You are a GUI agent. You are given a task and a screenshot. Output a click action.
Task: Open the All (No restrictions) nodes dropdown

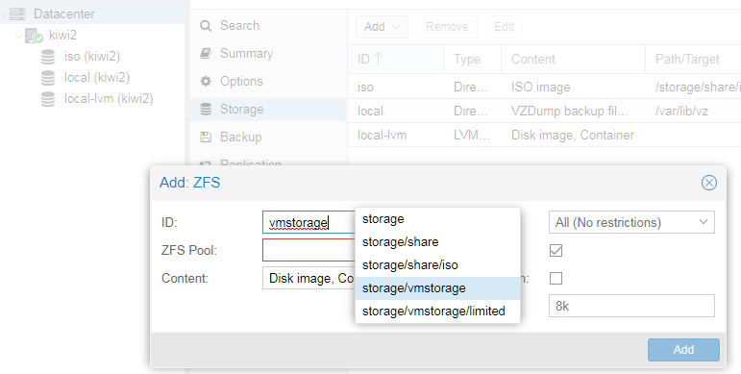tap(631, 222)
